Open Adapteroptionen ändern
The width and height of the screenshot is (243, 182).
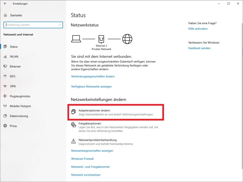tap(90, 110)
